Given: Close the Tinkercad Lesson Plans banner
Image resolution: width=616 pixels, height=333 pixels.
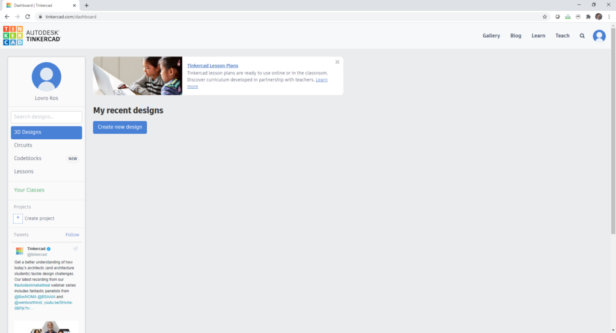Looking at the screenshot, I should tap(337, 62).
